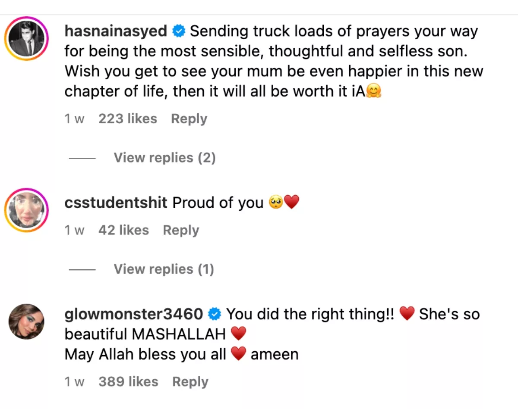Screen dimensions: 518x409
Task: Click timestamp on hasnainasyed's comment
Action: (x=74, y=119)
